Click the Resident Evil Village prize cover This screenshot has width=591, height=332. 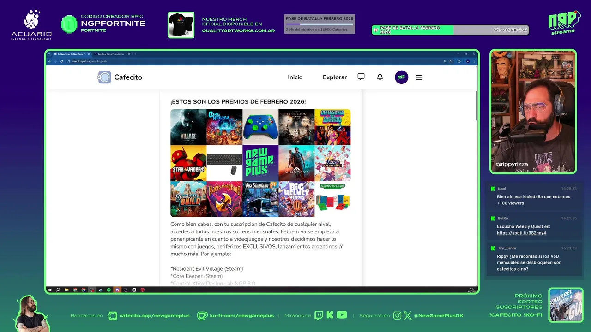click(188, 127)
